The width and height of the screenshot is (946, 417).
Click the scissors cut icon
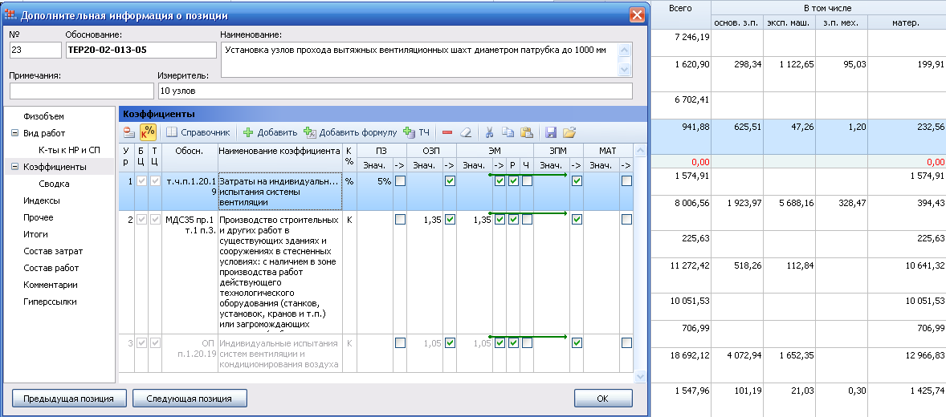pos(490,132)
